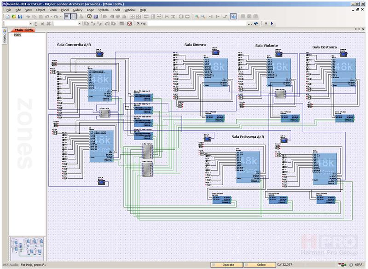The image size is (368, 269).
Task: Click the blue play arrow icon
Action: [272, 23]
